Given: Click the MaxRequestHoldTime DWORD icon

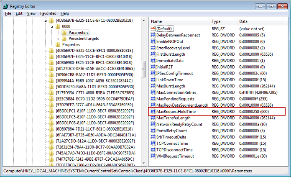Looking at the screenshot, I should [153, 112].
